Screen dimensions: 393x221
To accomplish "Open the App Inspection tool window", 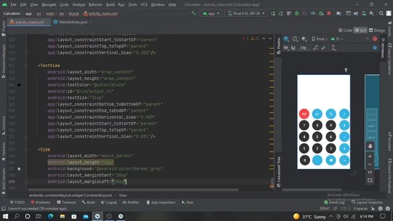I will tap(161, 202).
